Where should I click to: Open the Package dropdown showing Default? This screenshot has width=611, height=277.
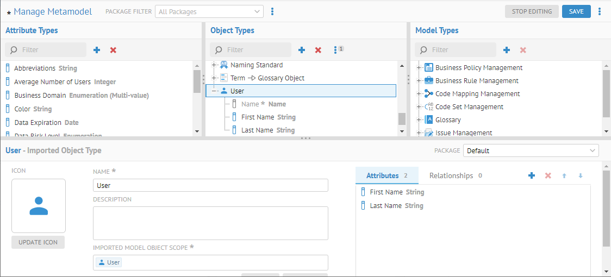[531, 150]
